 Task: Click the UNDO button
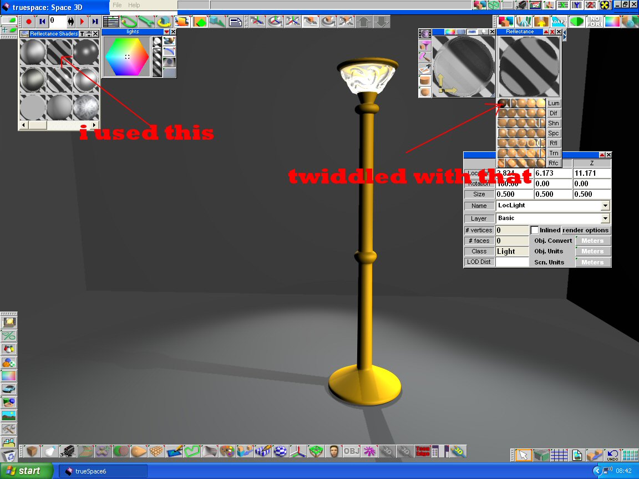(x=612, y=455)
